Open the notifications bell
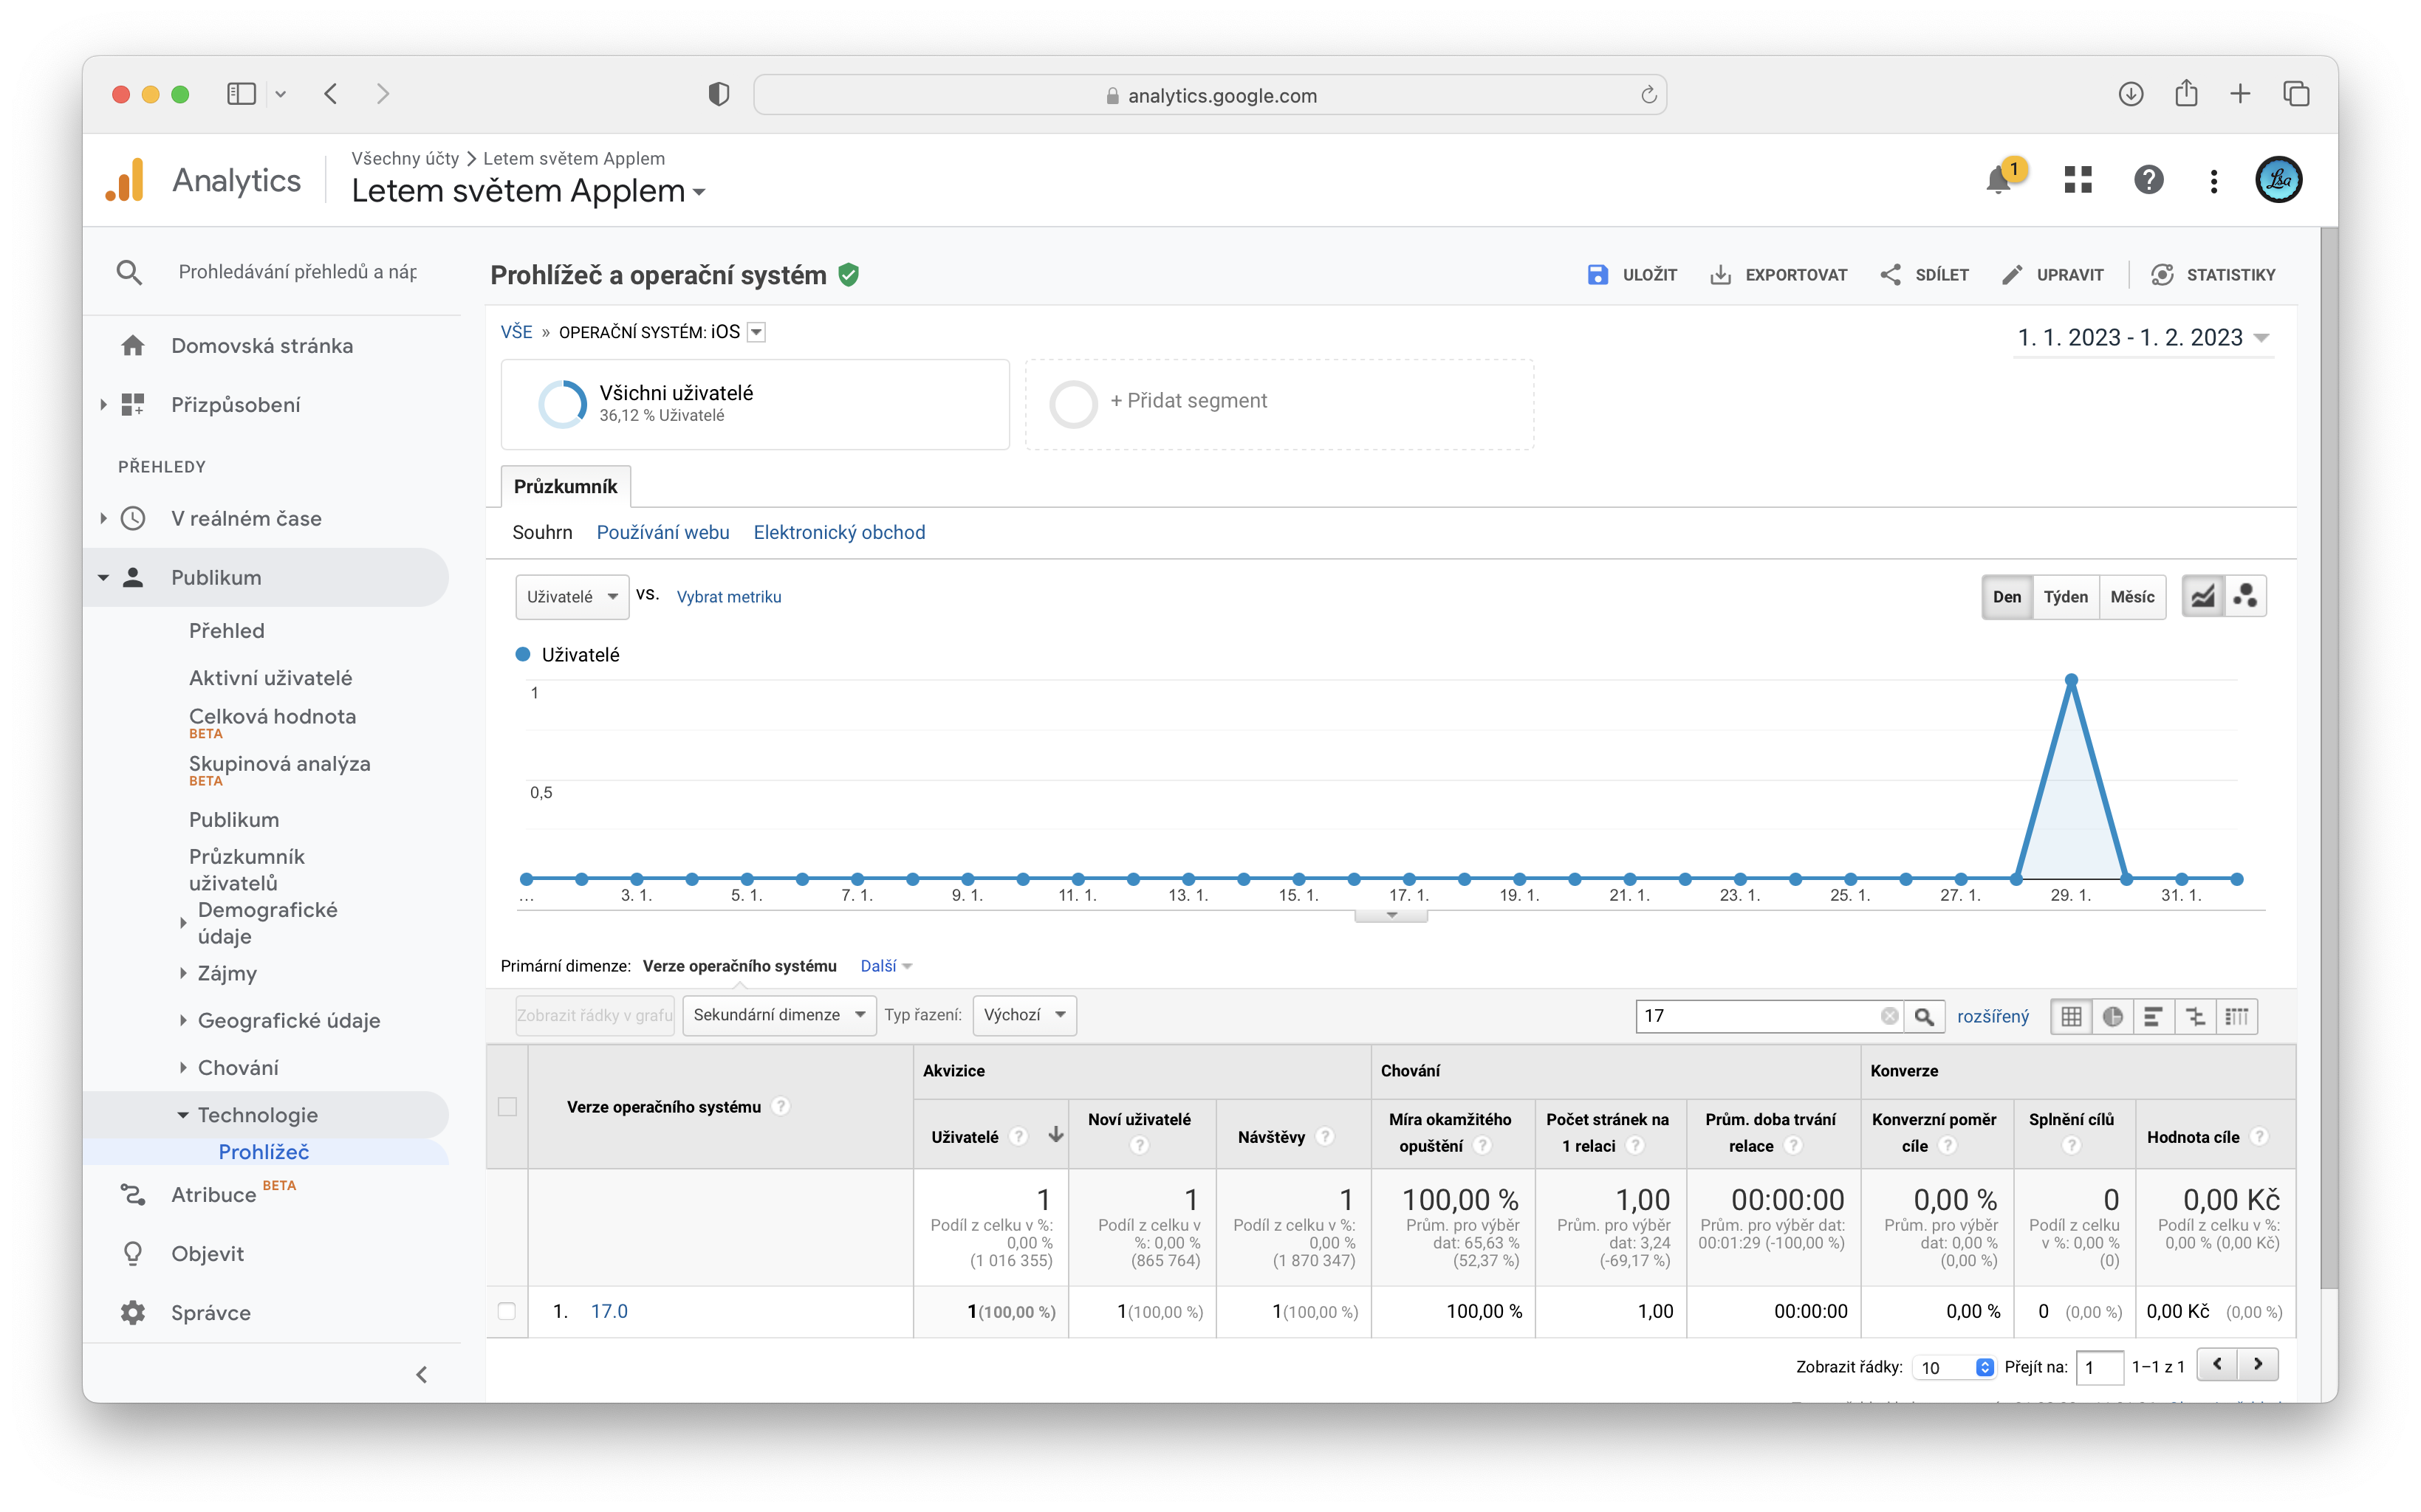The width and height of the screenshot is (2421, 1512). [1998, 181]
